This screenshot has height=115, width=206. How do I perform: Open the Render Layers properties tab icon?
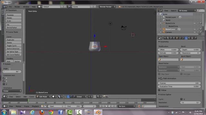[168, 38]
